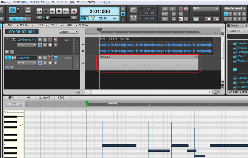The height and width of the screenshot is (158, 248).
Task: Select screenset number 5
Action: coord(244,14)
